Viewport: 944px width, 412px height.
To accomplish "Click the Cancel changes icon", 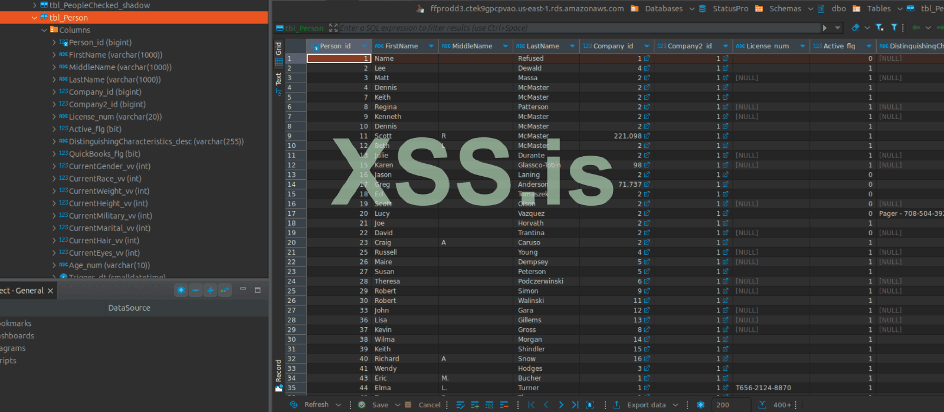I will coord(408,405).
